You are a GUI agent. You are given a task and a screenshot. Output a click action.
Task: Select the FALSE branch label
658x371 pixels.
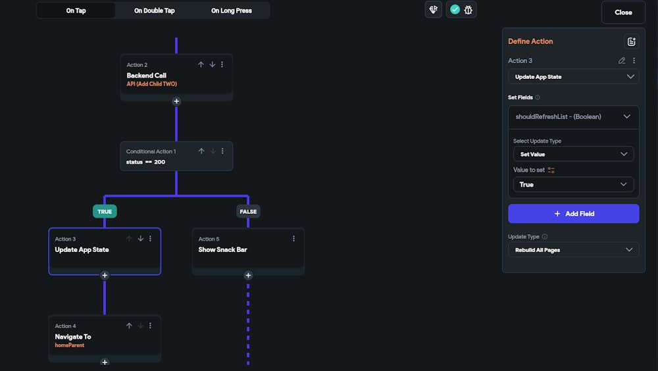(x=248, y=212)
